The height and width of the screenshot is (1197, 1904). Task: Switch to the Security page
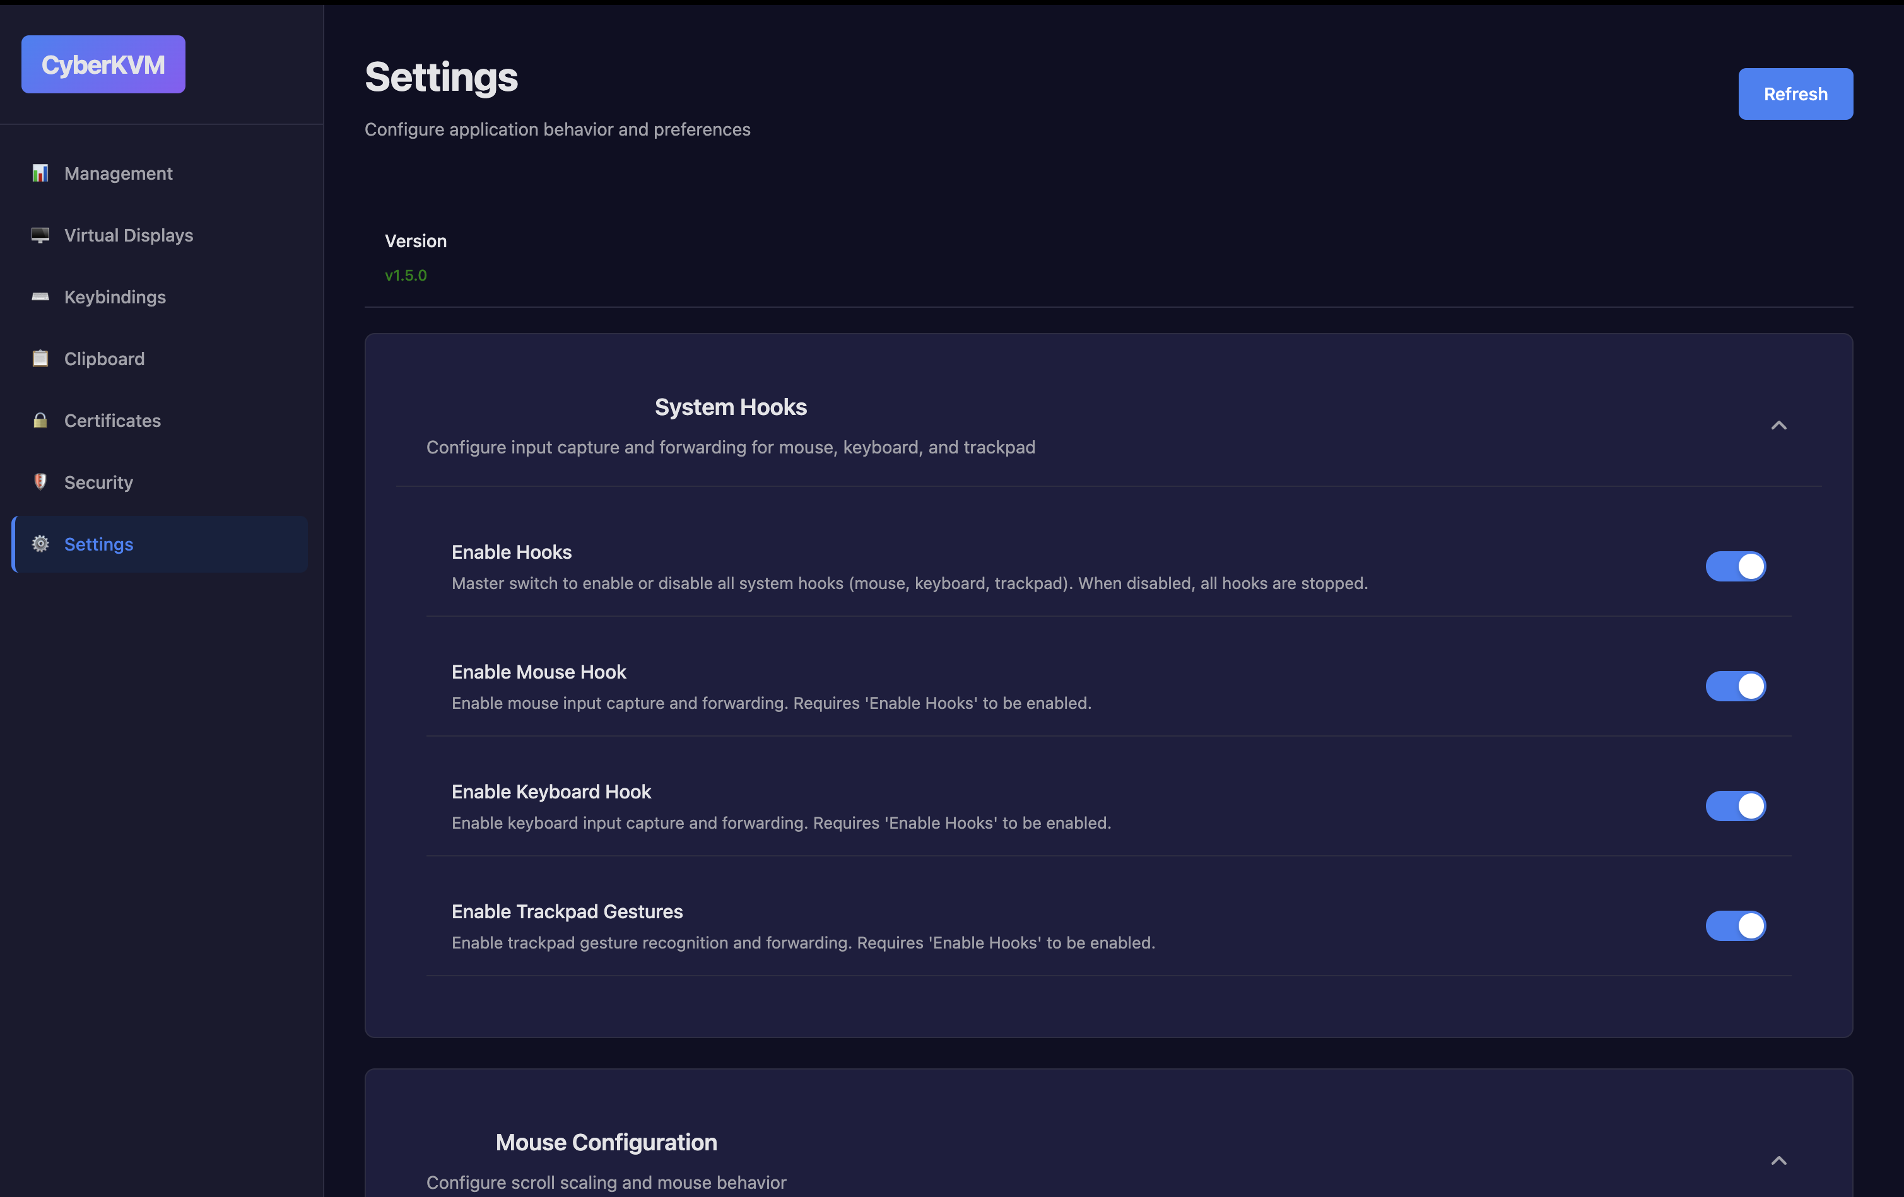98,481
